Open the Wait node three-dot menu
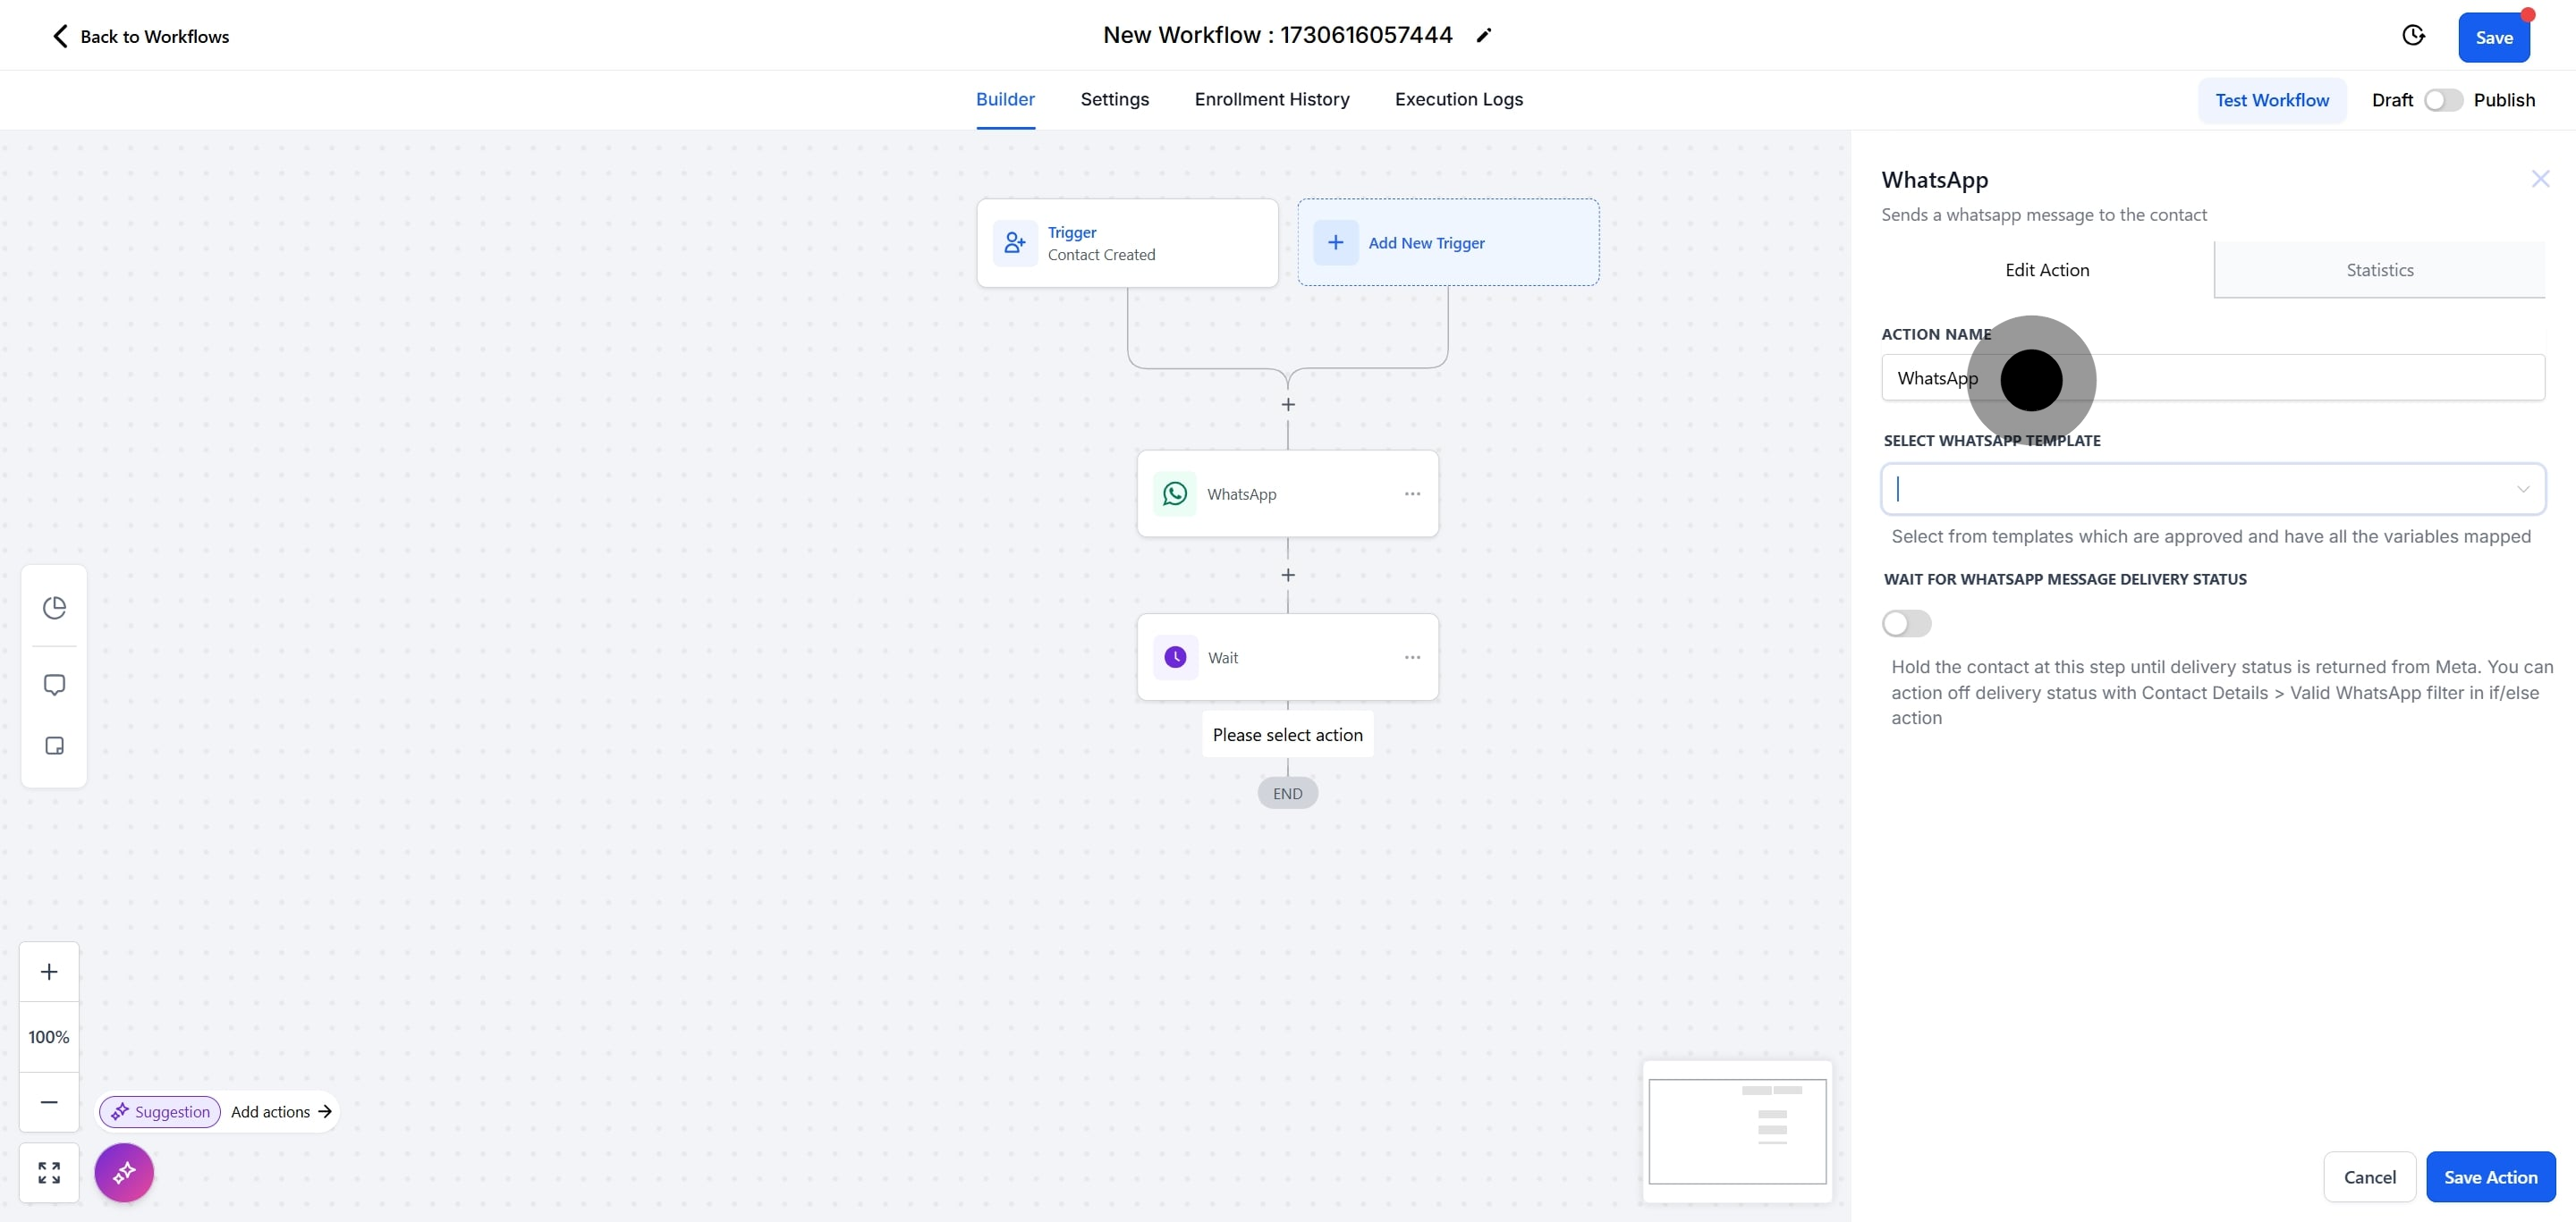Image resolution: width=2576 pixels, height=1222 pixels. tap(1412, 657)
